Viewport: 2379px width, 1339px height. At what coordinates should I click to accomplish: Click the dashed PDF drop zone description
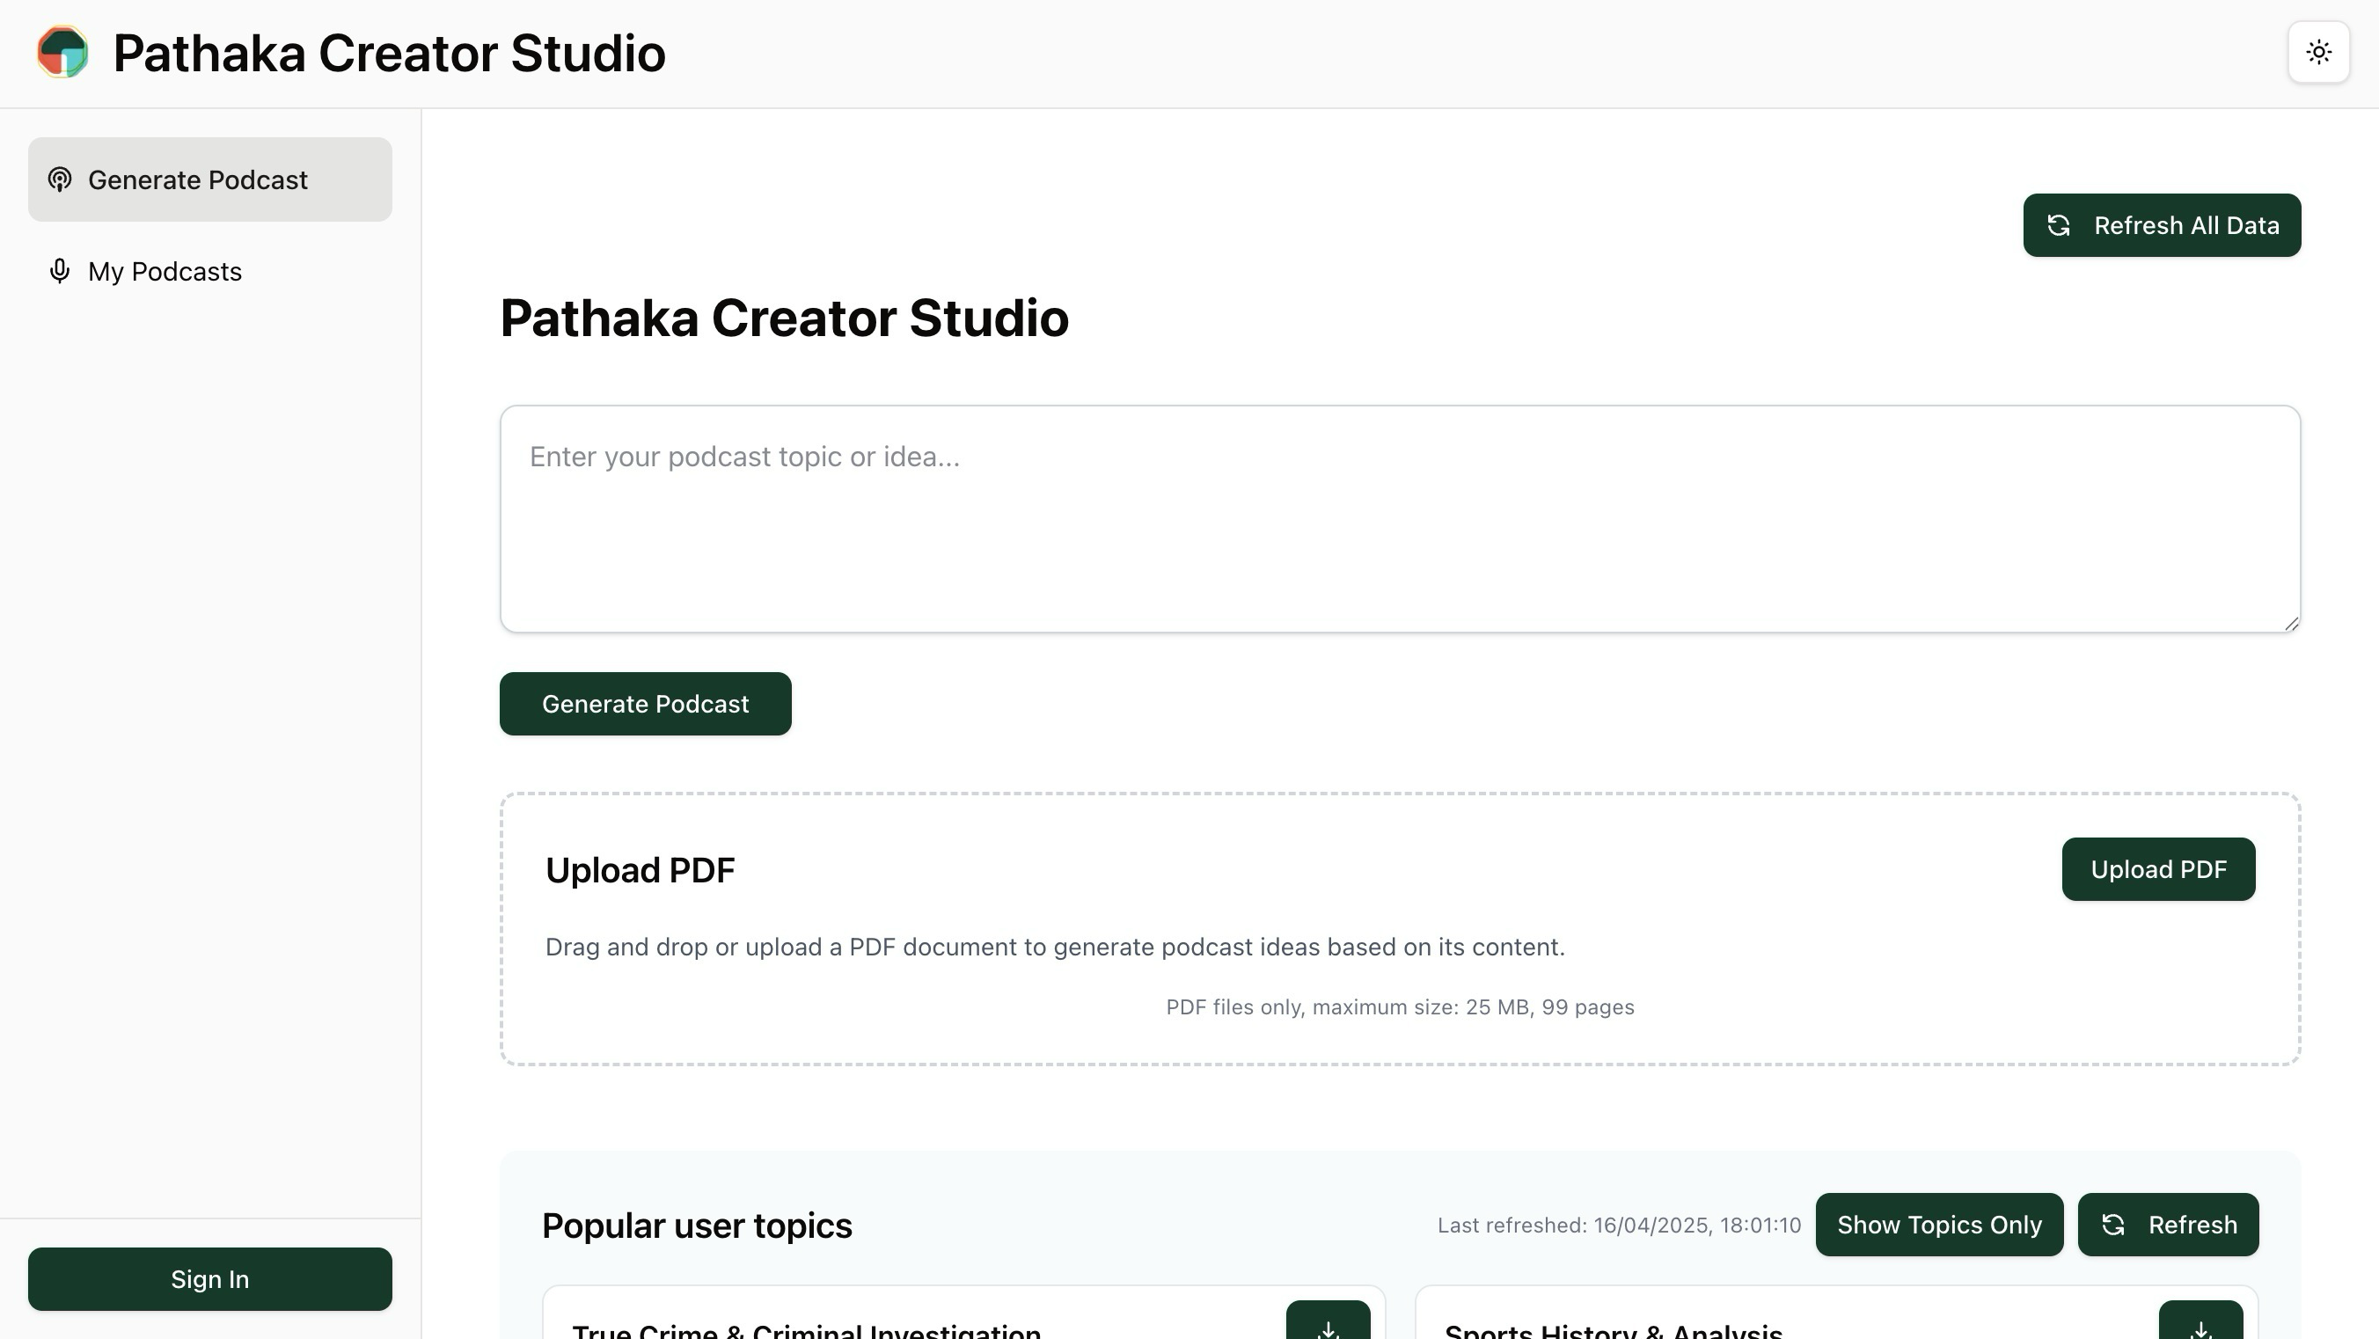click(x=1055, y=947)
